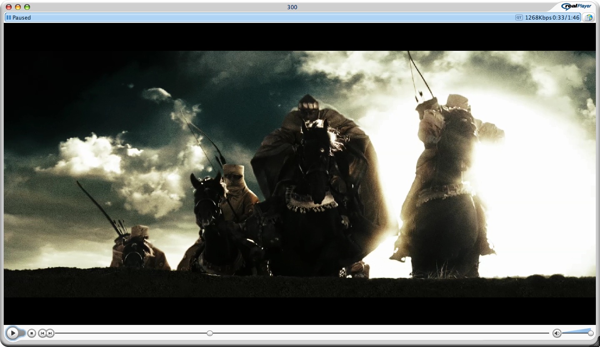Click the window title 300

tap(292, 7)
